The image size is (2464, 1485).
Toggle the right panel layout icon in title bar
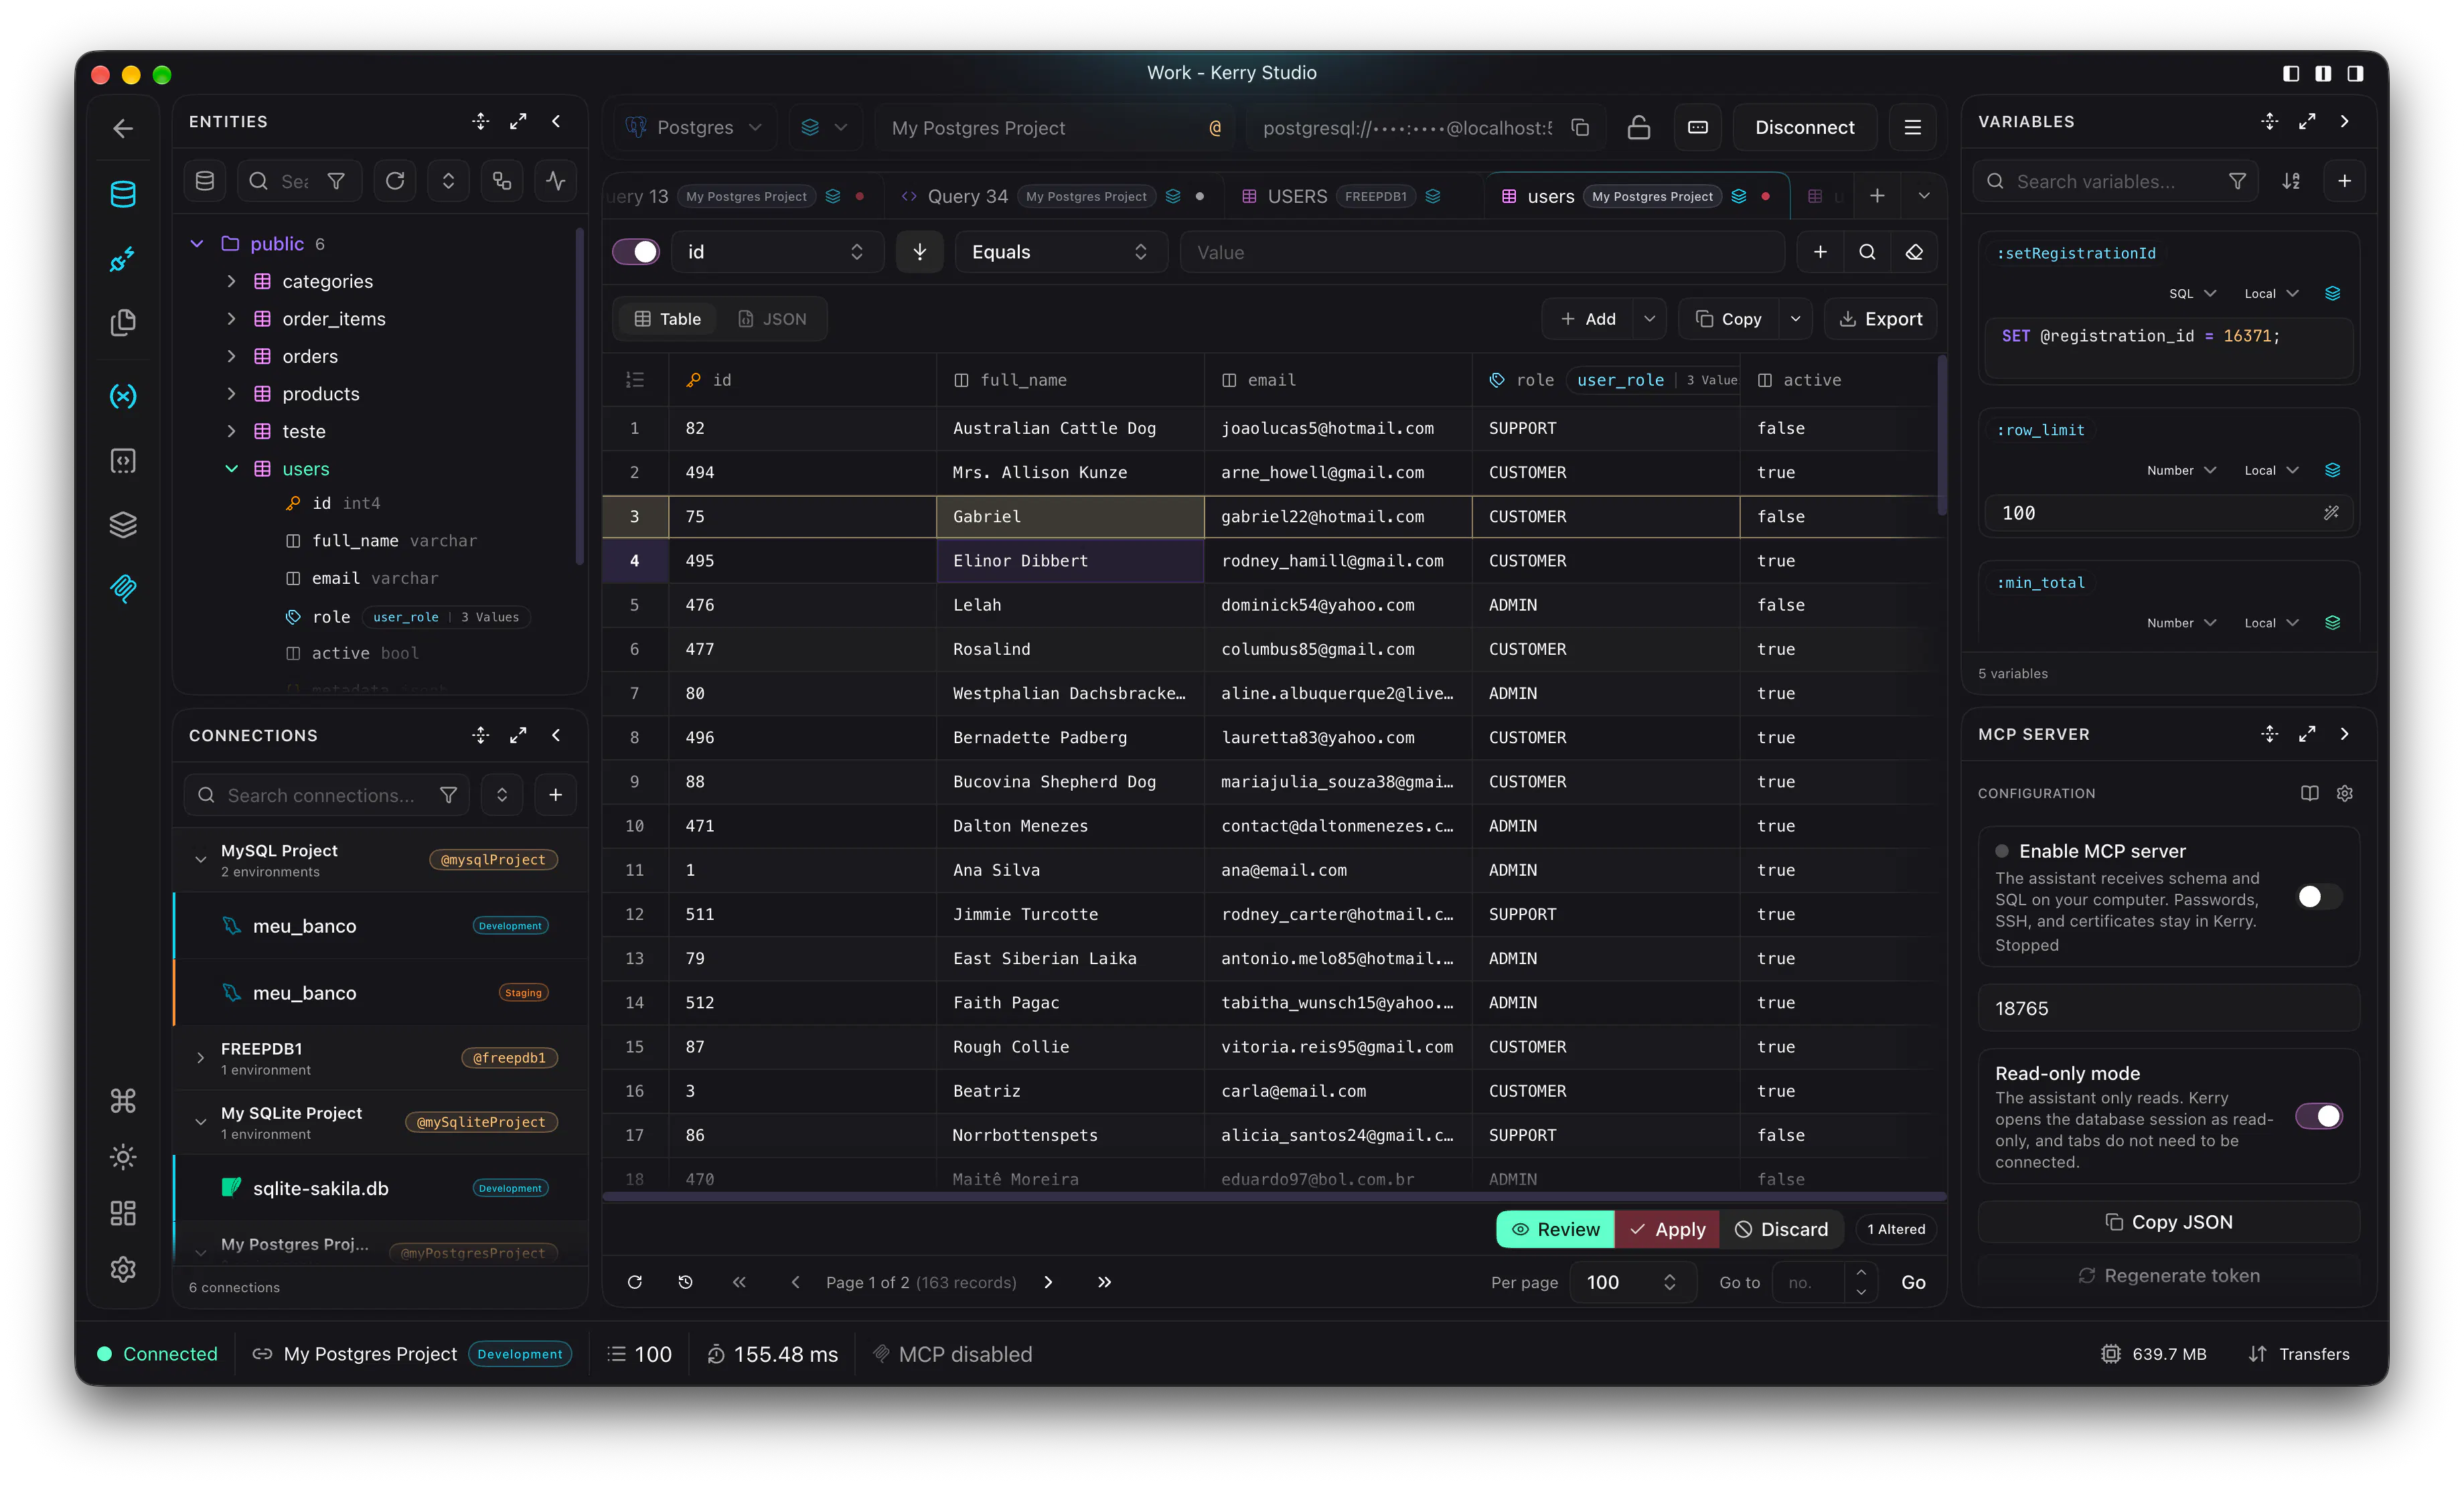pyautogui.click(x=2355, y=73)
